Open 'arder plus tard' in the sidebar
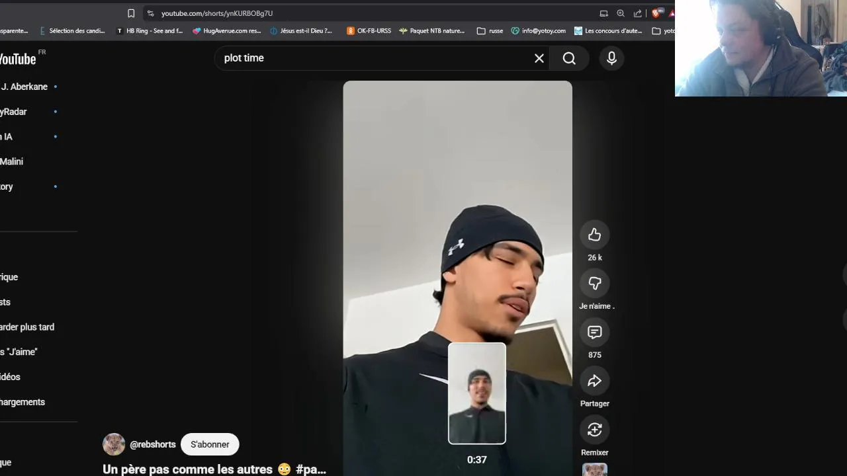The width and height of the screenshot is (847, 476). [27, 327]
